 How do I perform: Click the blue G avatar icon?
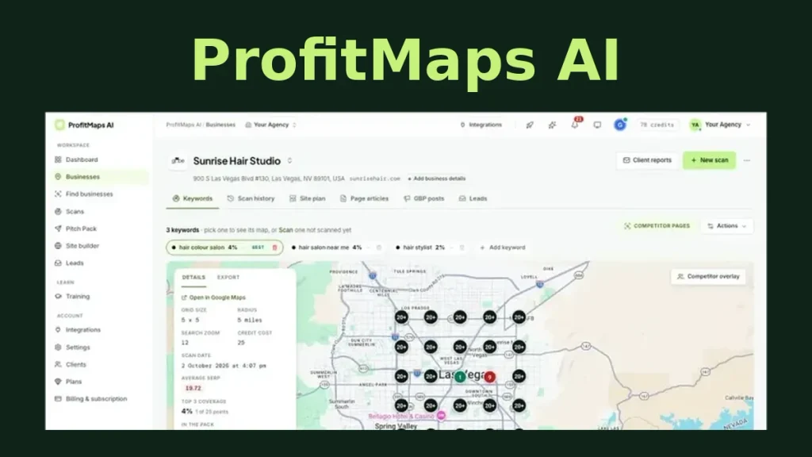(620, 125)
